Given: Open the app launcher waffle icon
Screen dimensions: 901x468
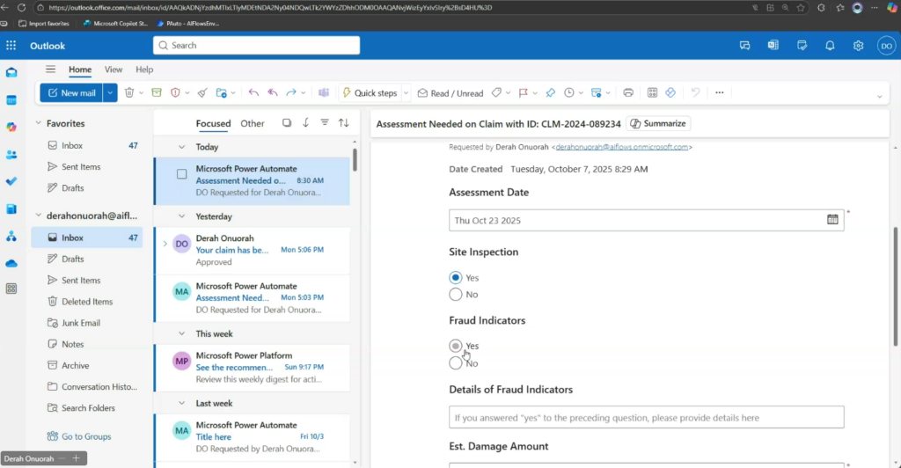Looking at the screenshot, I should 11,46.
